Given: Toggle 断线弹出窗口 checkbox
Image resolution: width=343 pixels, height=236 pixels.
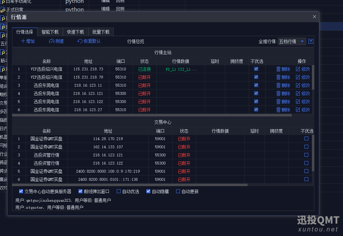Looking at the screenshot, I should coord(80,191).
